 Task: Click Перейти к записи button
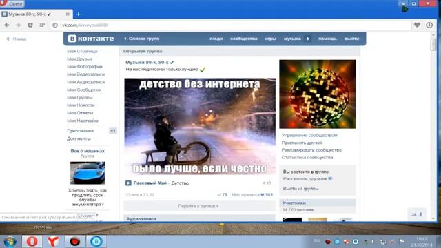[x=199, y=206]
